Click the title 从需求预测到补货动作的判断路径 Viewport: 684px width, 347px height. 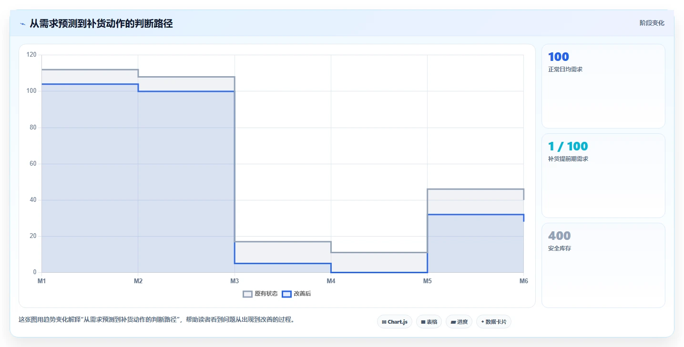[x=101, y=23]
